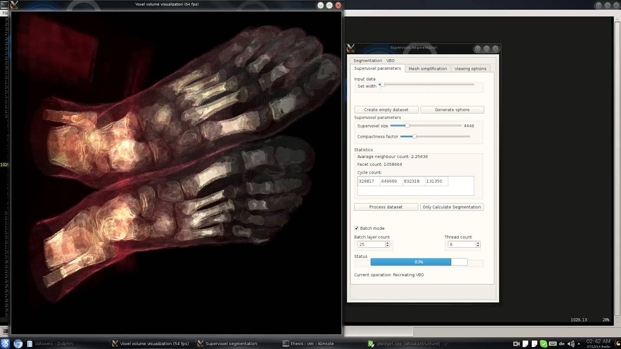621x349 pixels.
Task: Close the Voxel volume visualization window
Action: (338, 5)
